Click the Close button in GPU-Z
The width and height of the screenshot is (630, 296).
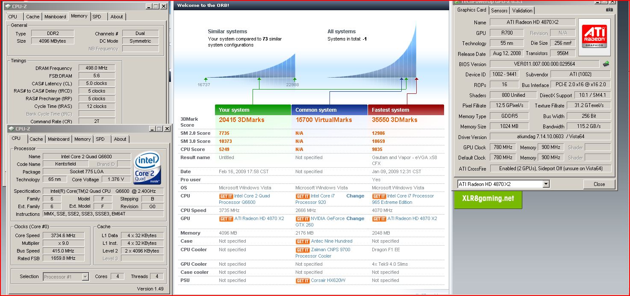click(x=599, y=184)
